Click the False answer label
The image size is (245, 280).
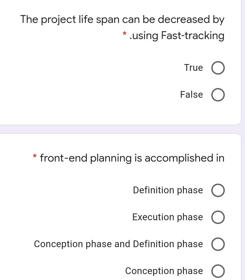pos(191,95)
